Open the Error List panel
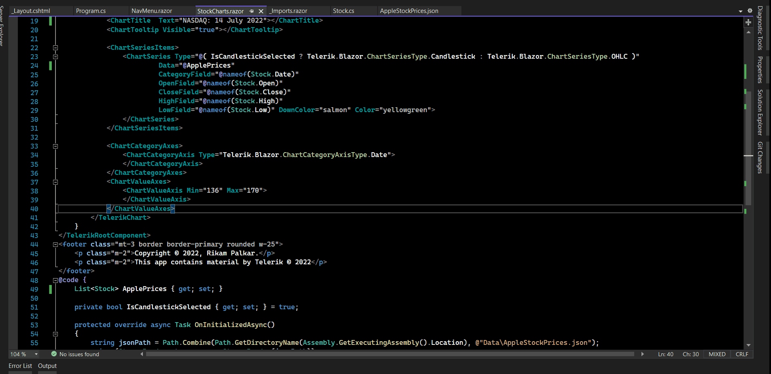The height and width of the screenshot is (374, 771). (x=20, y=366)
